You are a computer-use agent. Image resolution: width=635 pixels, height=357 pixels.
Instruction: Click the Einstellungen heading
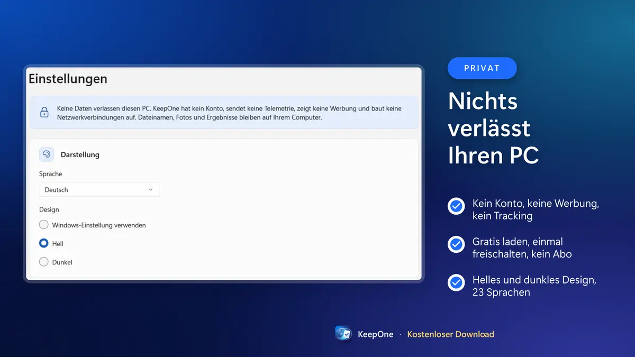[x=68, y=79]
